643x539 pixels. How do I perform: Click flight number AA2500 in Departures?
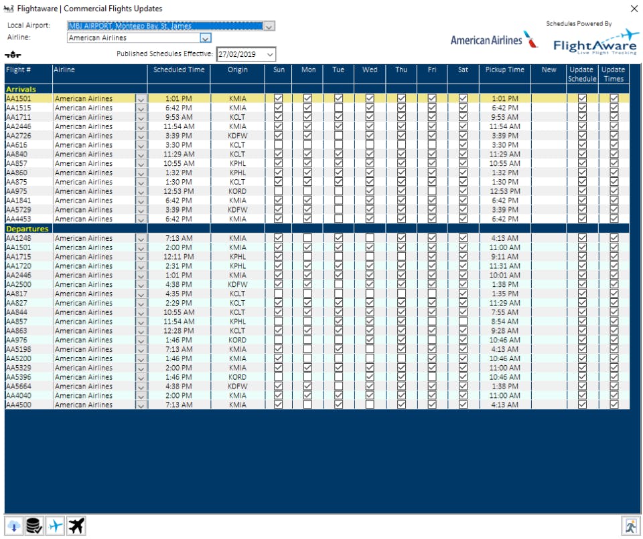tap(19, 284)
